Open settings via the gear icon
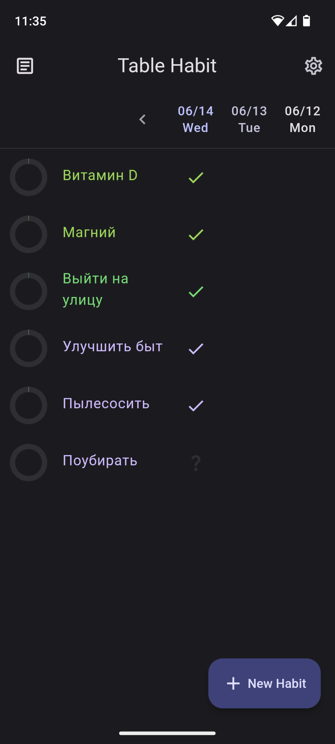 pyautogui.click(x=313, y=66)
